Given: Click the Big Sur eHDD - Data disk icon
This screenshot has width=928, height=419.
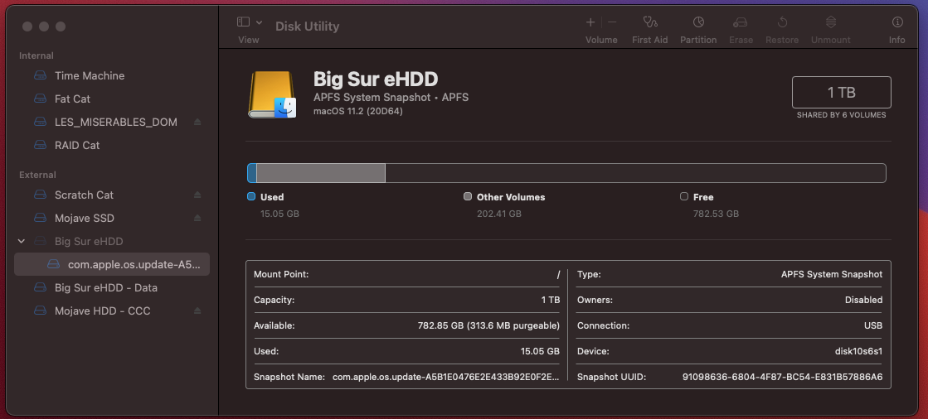Looking at the screenshot, I should point(40,288).
